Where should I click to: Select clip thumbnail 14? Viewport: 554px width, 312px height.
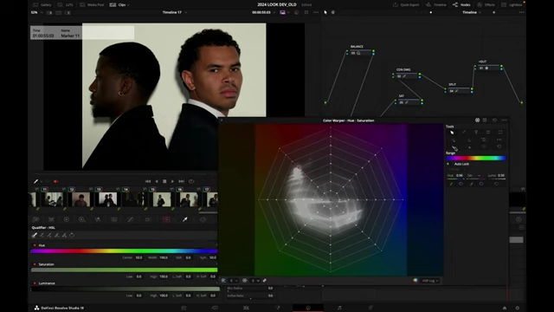pos(135,200)
